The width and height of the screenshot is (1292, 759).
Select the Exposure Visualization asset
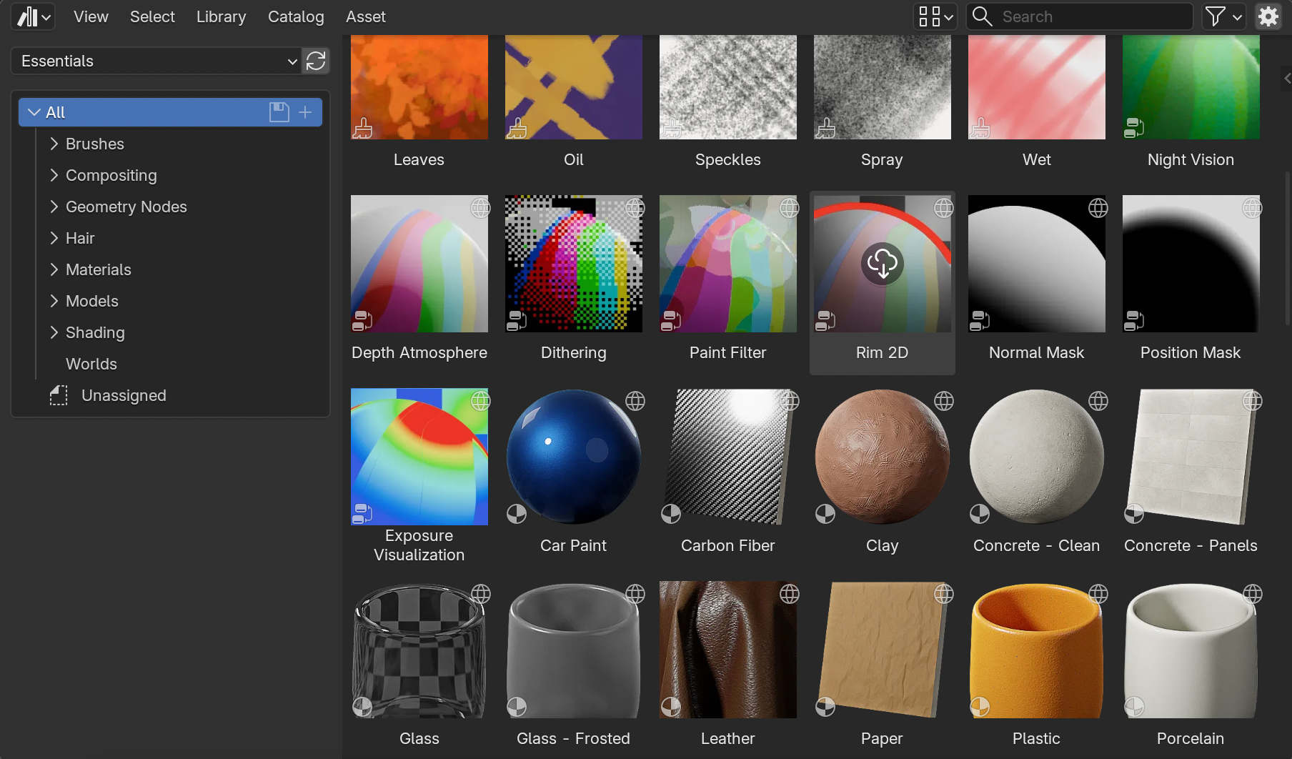[419, 457]
